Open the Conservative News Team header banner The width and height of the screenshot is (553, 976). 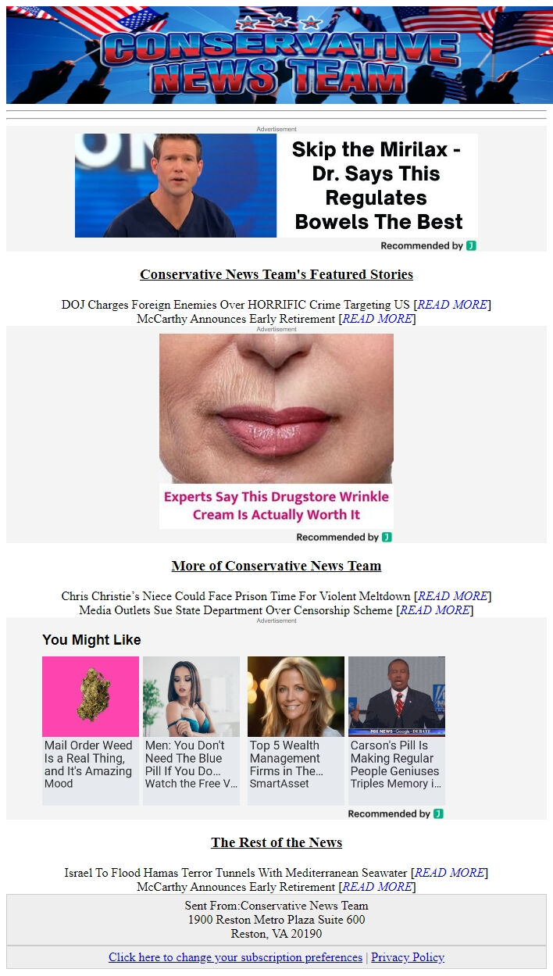click(276, 55)
